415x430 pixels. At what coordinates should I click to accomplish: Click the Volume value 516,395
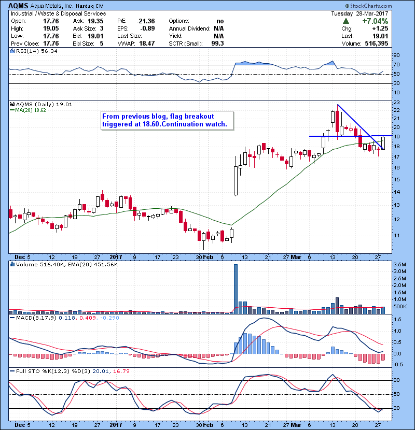click(377, 44)
